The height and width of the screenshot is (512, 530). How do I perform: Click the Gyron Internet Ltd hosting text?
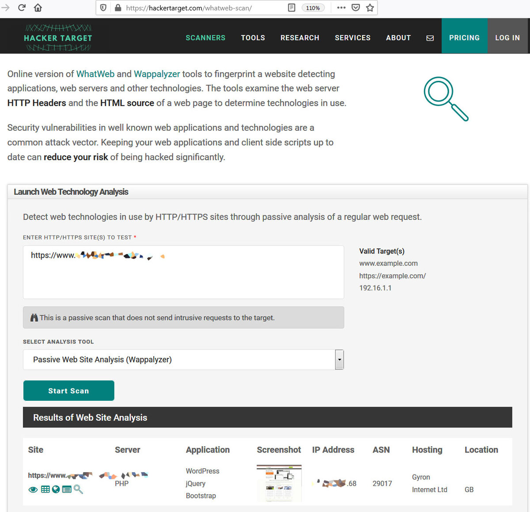click(x=429, y=483)
